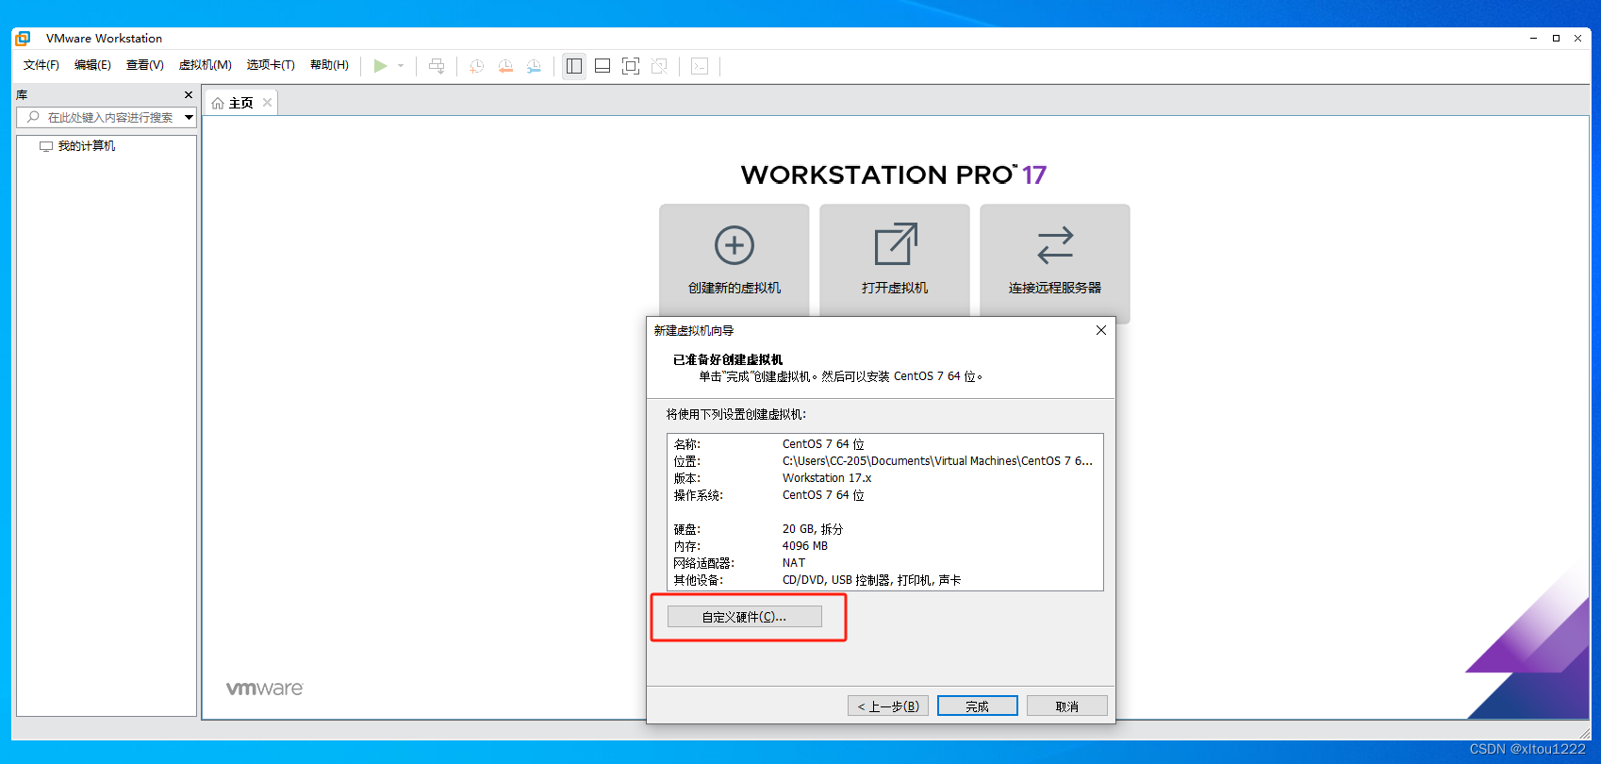Click the 'CentOS 7 64 位' name value

pos(823,444)
